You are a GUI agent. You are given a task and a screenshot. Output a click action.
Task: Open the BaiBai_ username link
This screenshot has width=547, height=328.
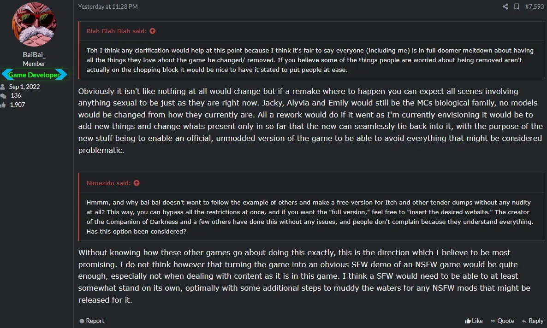coord(34,55)
